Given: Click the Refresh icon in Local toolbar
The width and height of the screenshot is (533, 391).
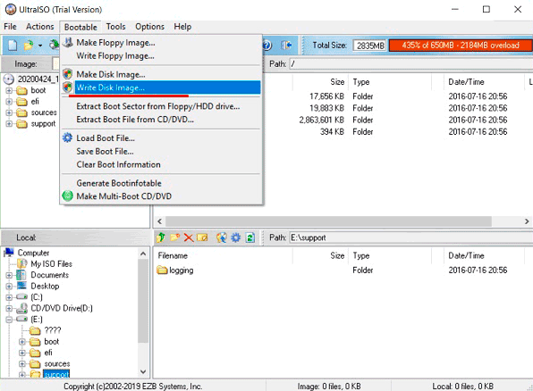Looking at the screenshot, I should point(250,237).
